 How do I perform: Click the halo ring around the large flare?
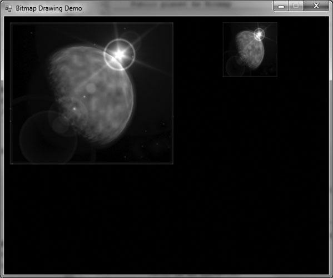click(120, 54)
